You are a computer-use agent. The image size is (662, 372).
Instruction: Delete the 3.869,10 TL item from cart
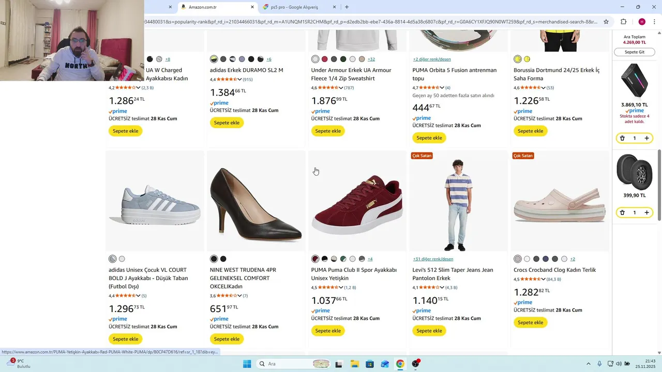pos(622,138)
